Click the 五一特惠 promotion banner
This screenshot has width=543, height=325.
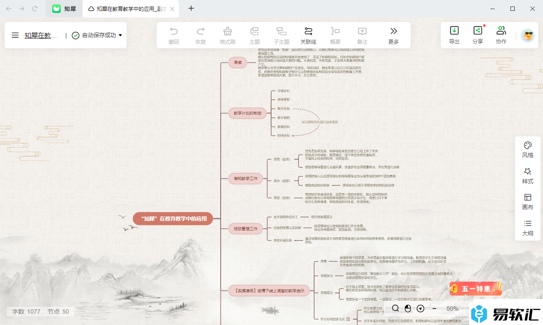pos(476,289)
